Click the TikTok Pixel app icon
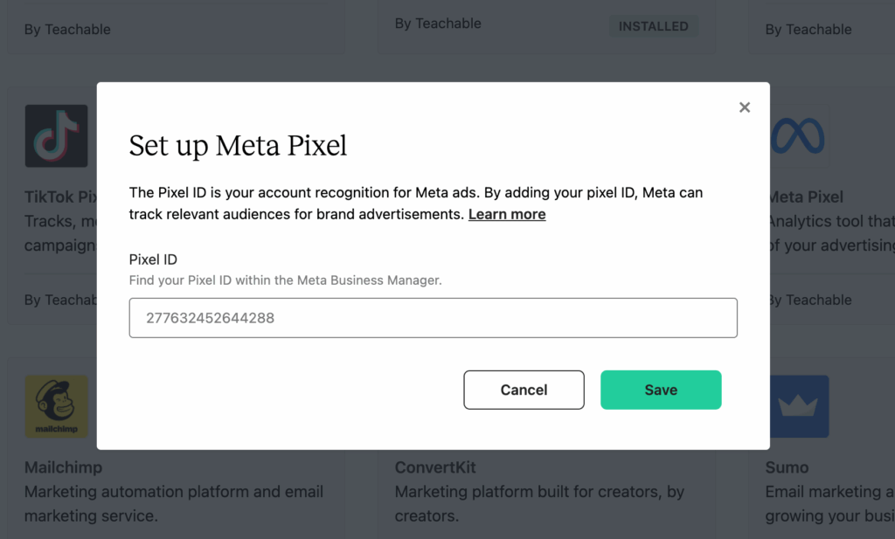The width and height of the screenshot is (895, 539). [x=55, y=135]
